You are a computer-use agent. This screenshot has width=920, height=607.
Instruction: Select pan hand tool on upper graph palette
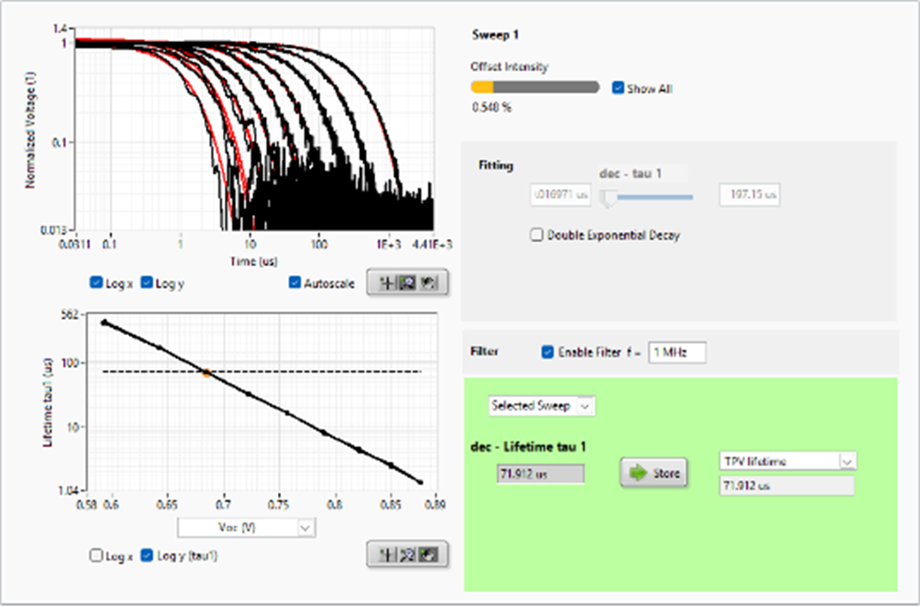click(x=429, y=282)
